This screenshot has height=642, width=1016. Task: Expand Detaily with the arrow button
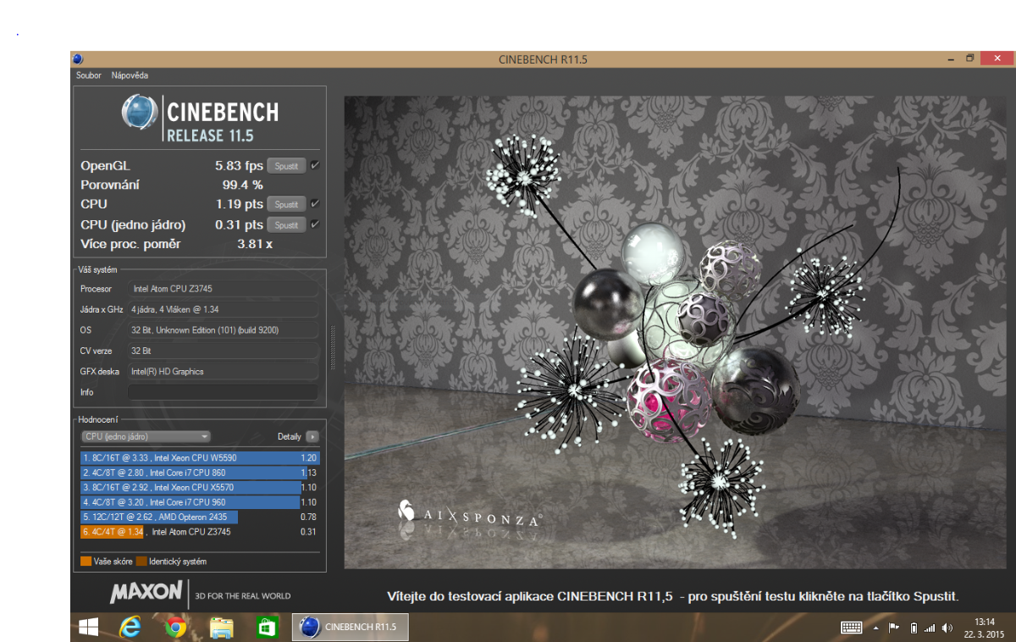312,437
